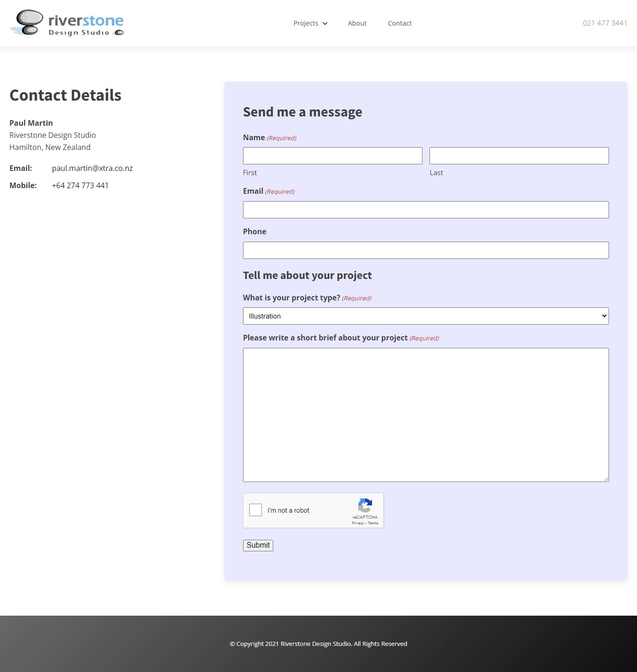
Task: Check the 'I'm not a robot' checkbox
Action: tap(255, 510)
